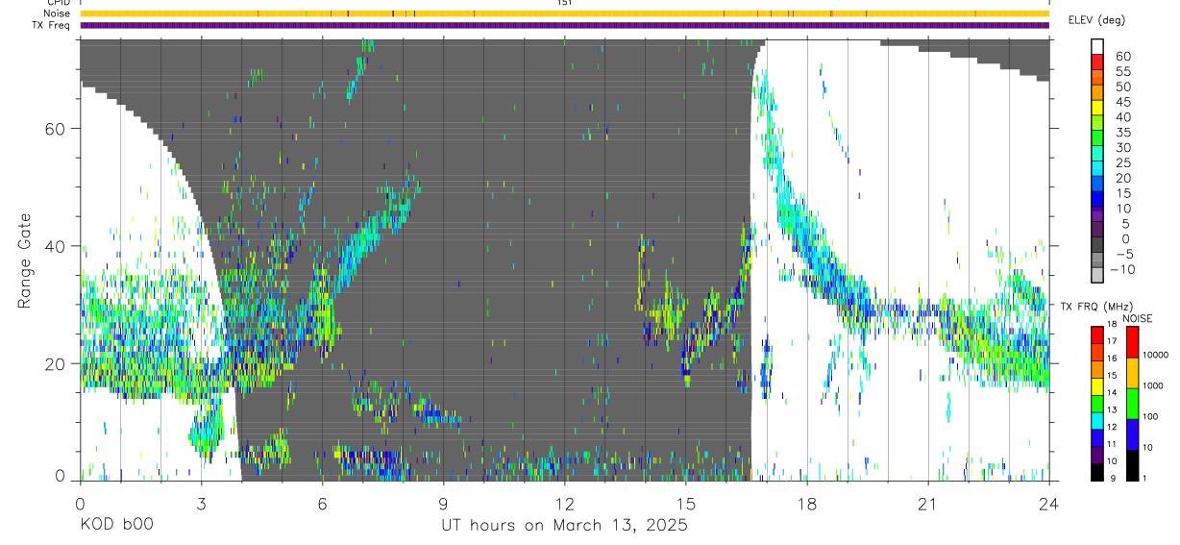Click the 21 tick on UT hours axis

(927, 503)
